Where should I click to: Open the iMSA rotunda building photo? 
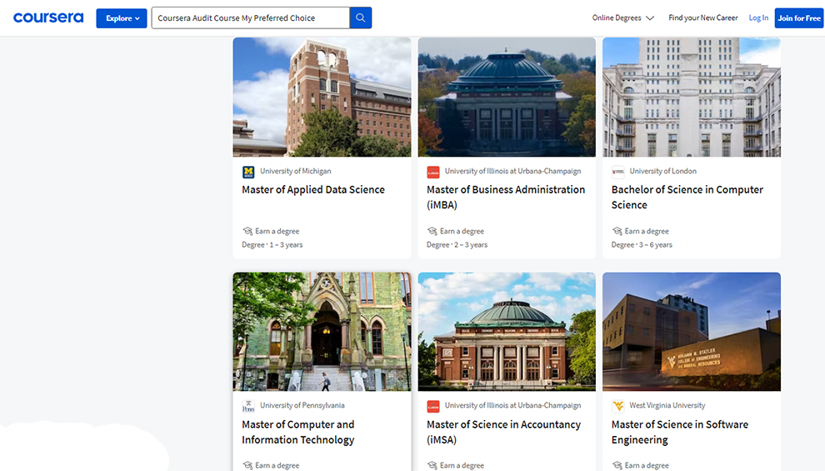(x=507, y=332)
